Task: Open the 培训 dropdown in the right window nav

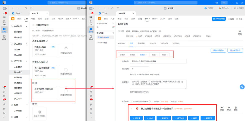Action: (147, 19)
